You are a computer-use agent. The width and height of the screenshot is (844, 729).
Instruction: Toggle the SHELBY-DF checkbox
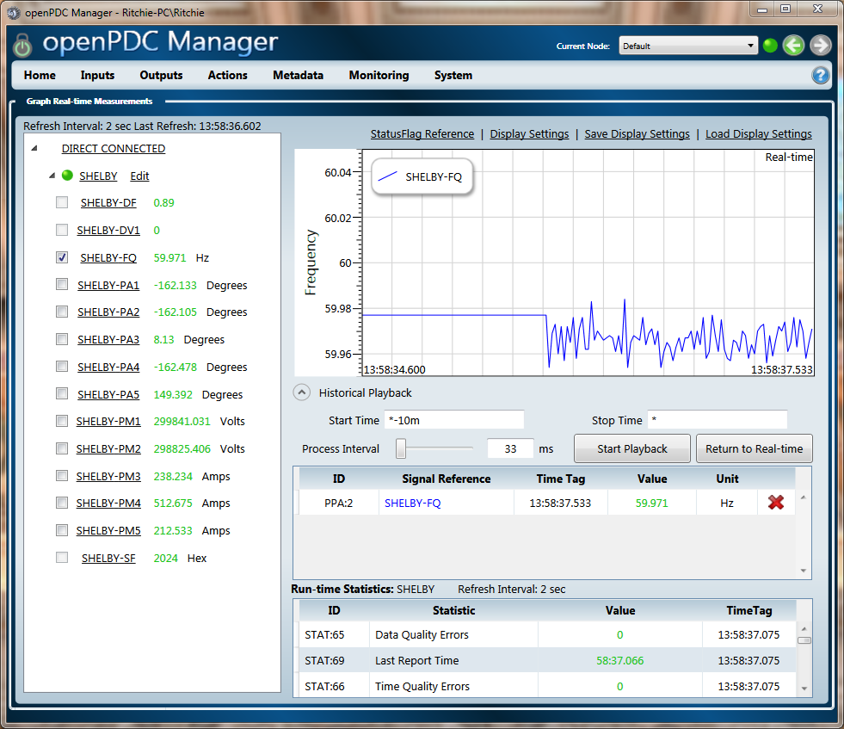point(62,202)
